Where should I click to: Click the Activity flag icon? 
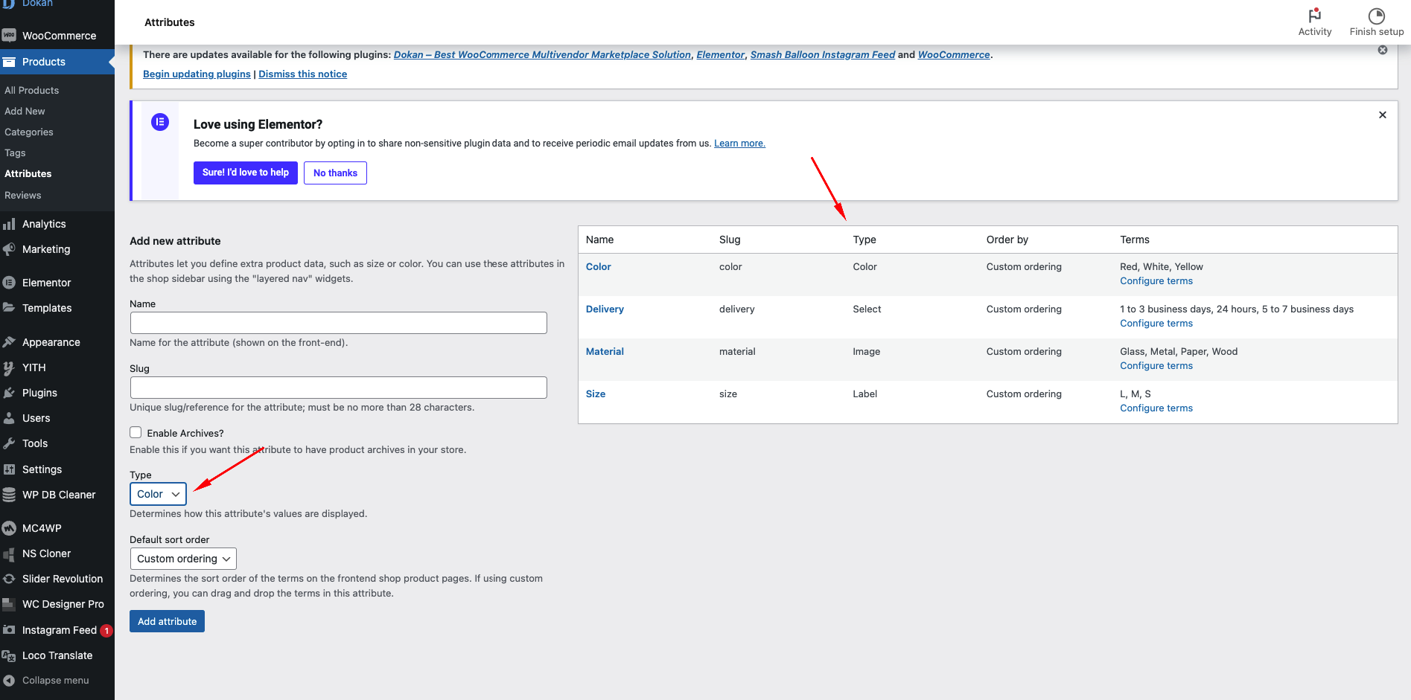[x=1314, y=16]
